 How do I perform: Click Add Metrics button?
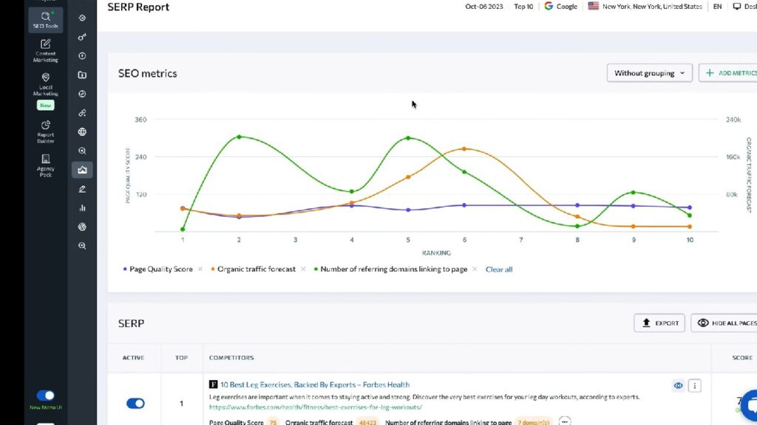[x=728, y=73]
